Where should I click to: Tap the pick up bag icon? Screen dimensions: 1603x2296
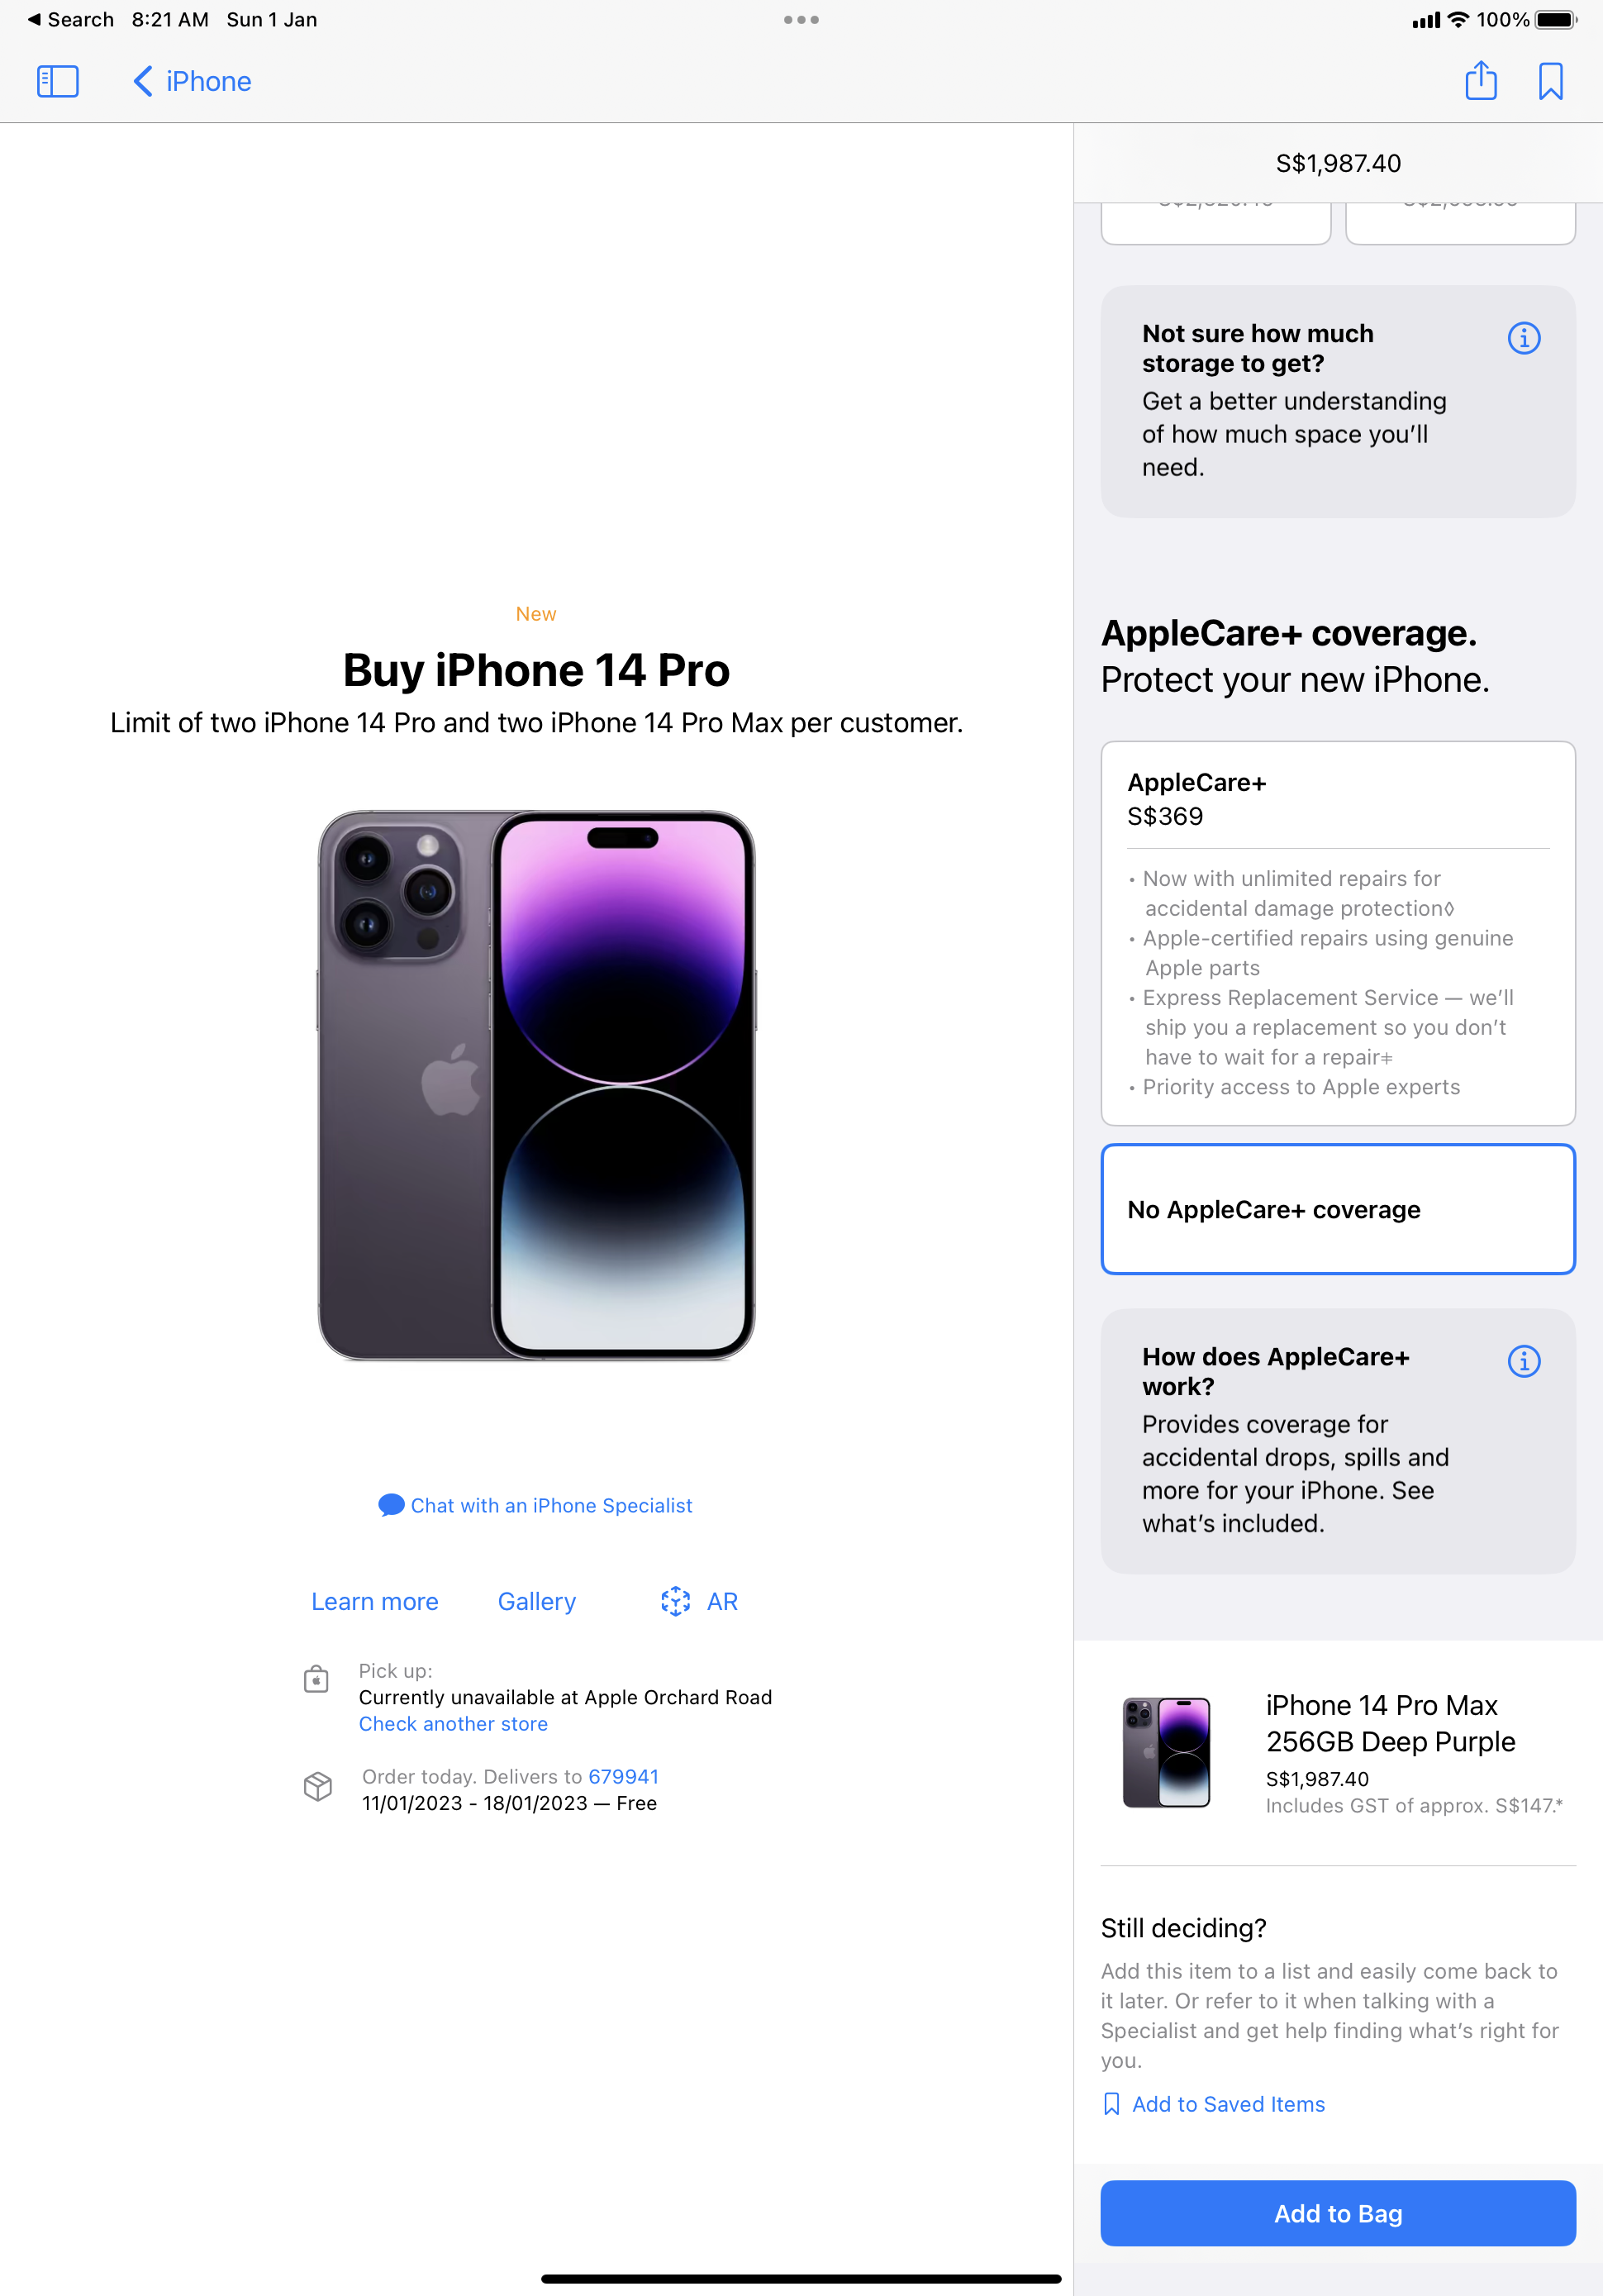point(316,1678)
